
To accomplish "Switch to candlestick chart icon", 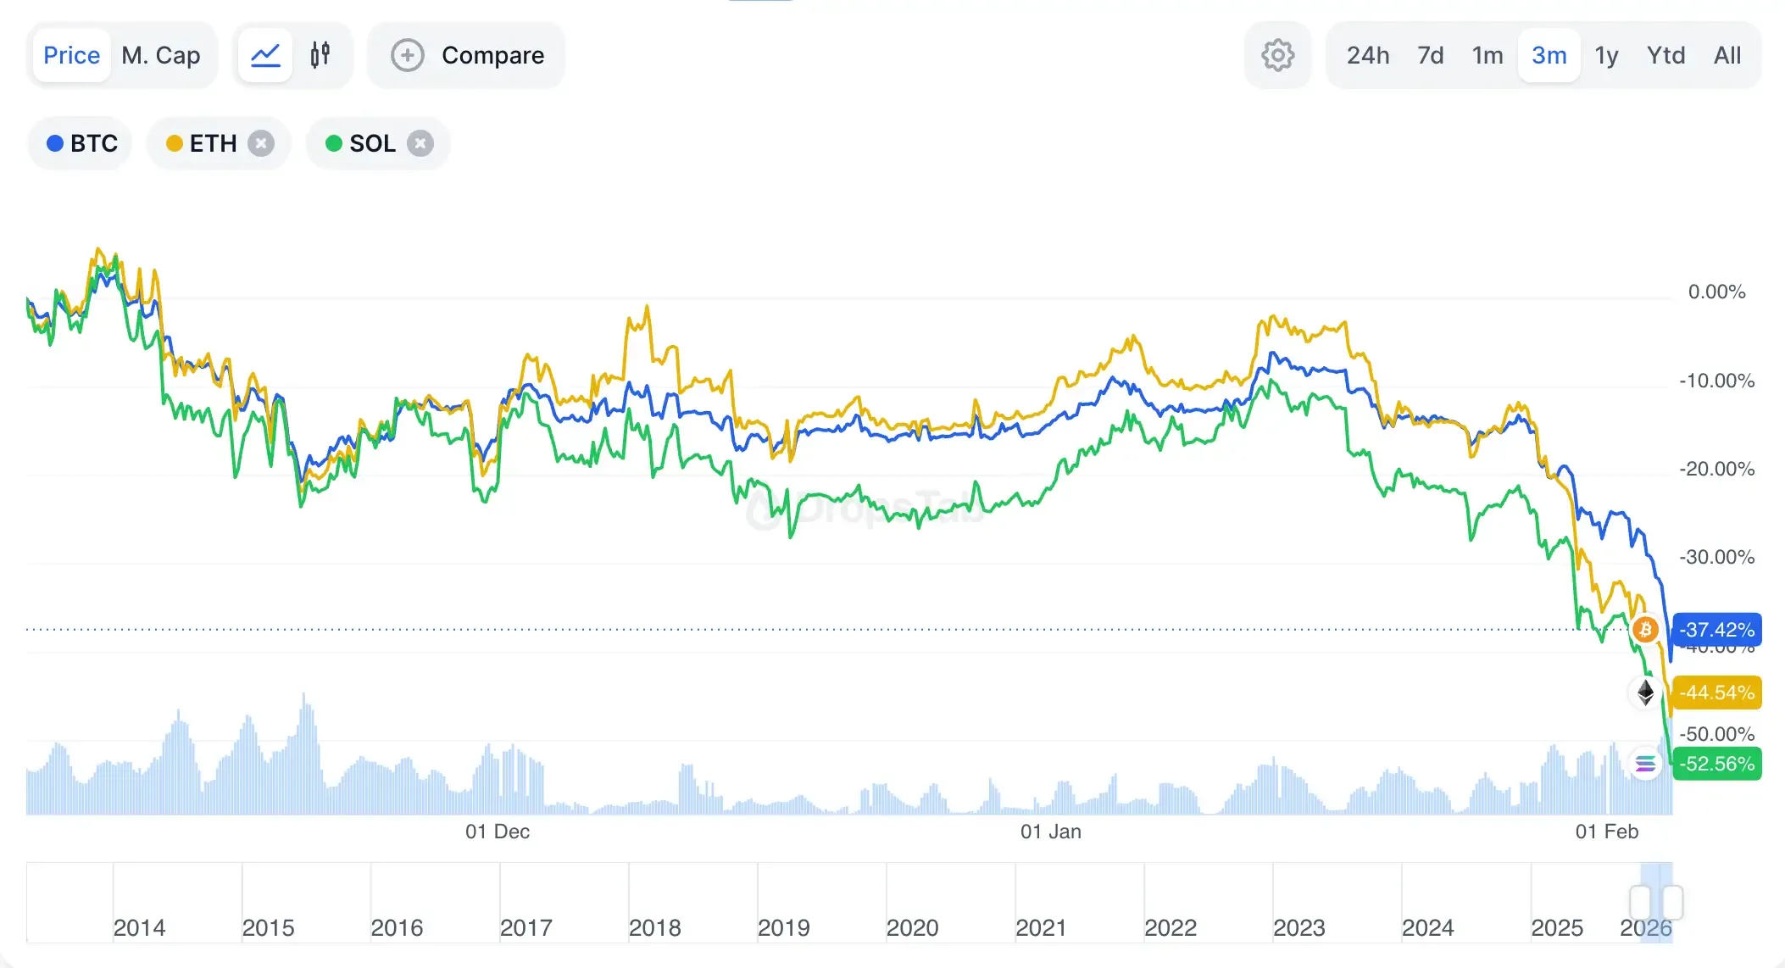I will click(x=320, y=56).
